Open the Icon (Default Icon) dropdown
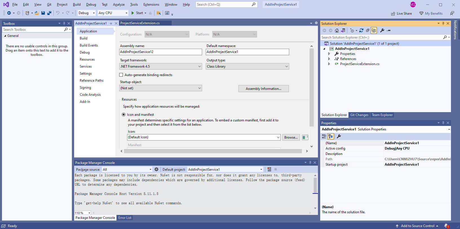 (x=204, y=137)
